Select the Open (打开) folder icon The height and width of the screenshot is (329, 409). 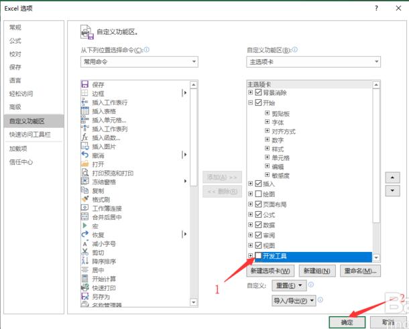coord(84,164)
